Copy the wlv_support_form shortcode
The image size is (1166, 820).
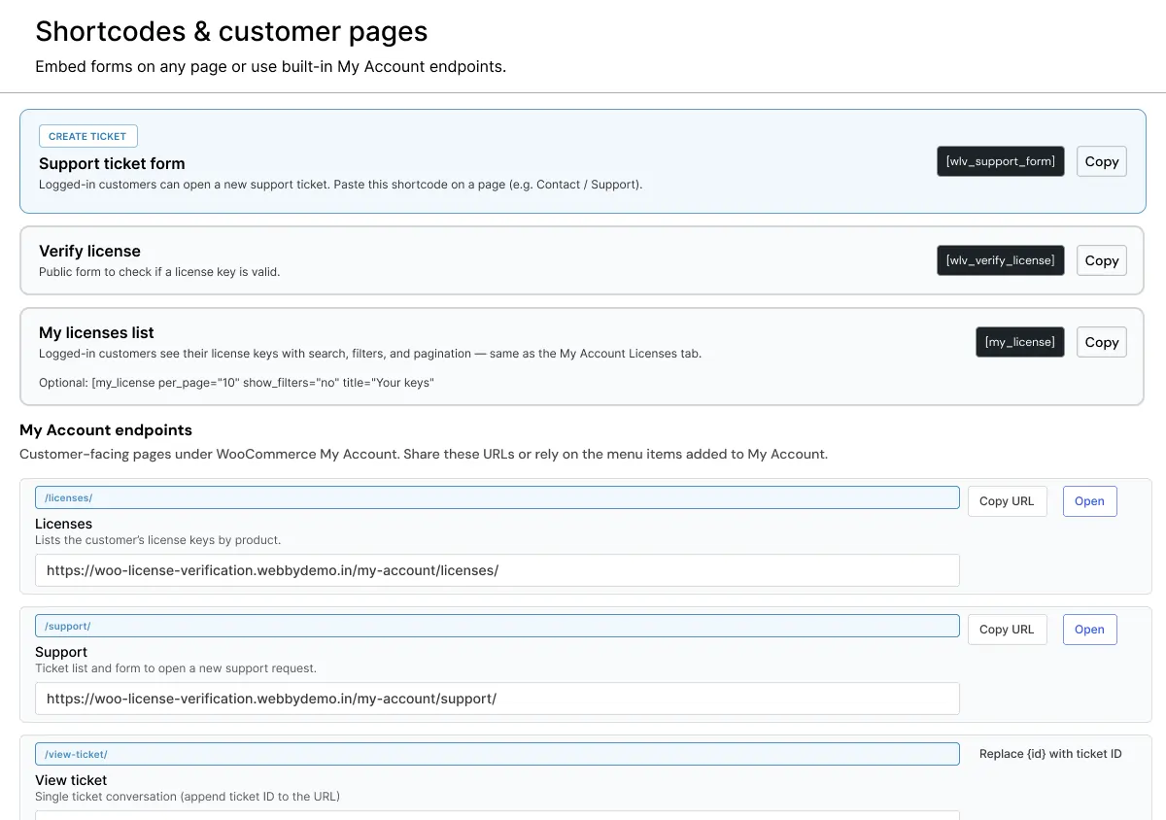point(1101,161)
